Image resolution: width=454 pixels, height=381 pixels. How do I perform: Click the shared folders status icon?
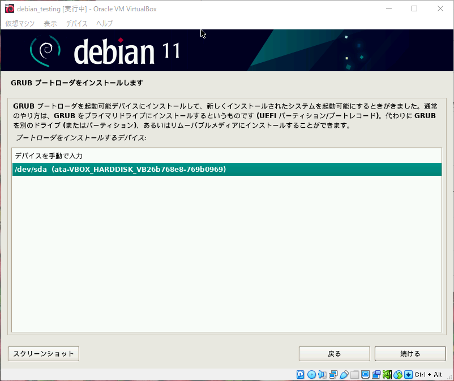355,375
